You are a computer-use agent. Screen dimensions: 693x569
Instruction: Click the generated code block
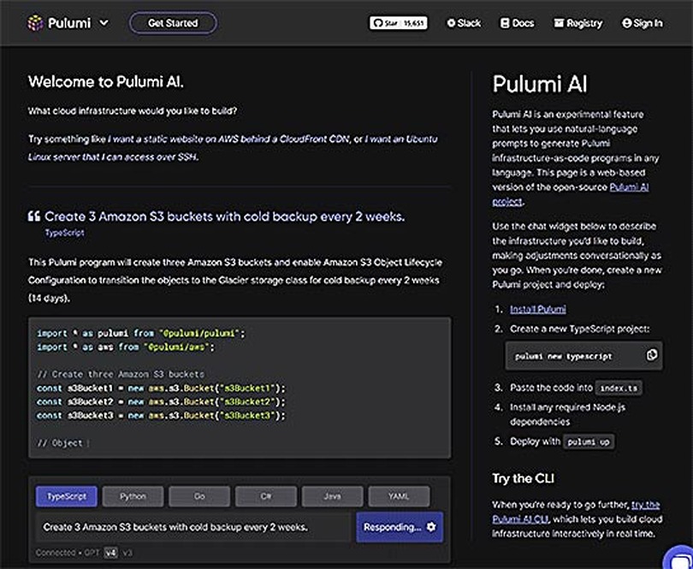(240, 388)
